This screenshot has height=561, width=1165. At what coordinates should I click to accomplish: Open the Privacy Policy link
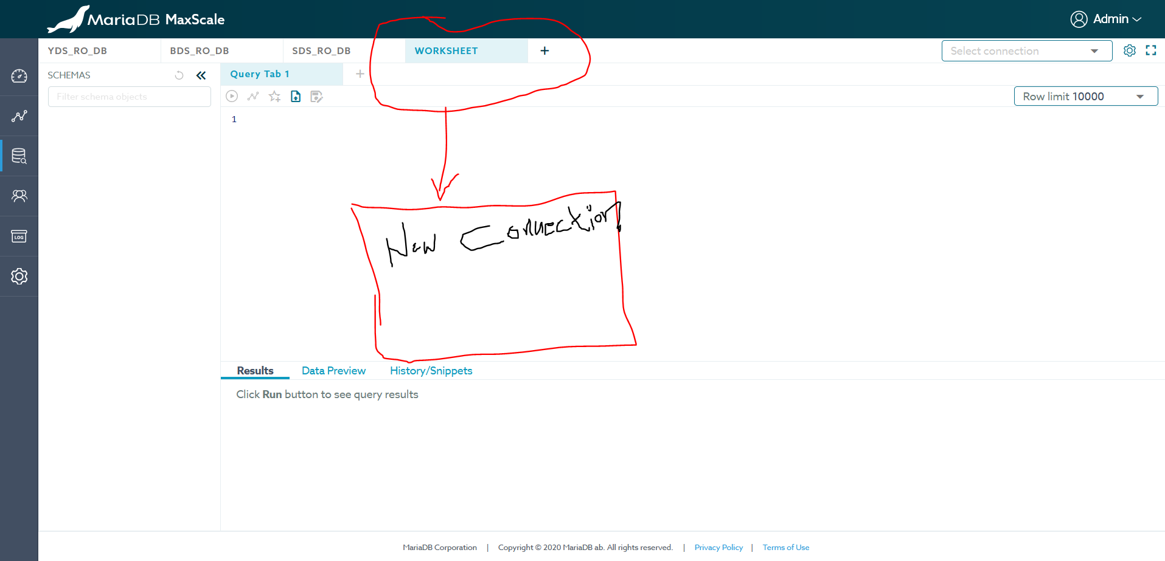pyautogui.click(x=718, y=548)
